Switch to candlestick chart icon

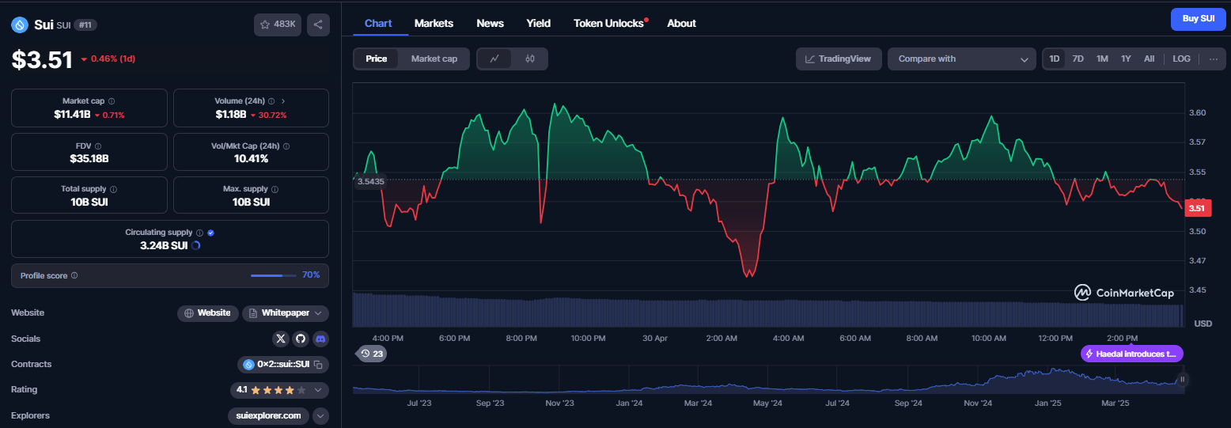530,59
